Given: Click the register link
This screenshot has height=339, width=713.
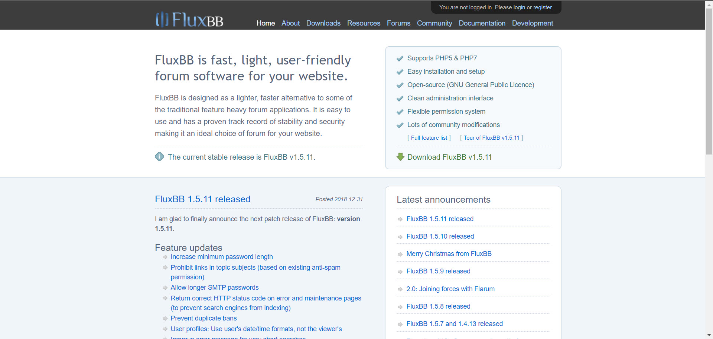Looking at the screenshot, I should (x=543, y=7).
